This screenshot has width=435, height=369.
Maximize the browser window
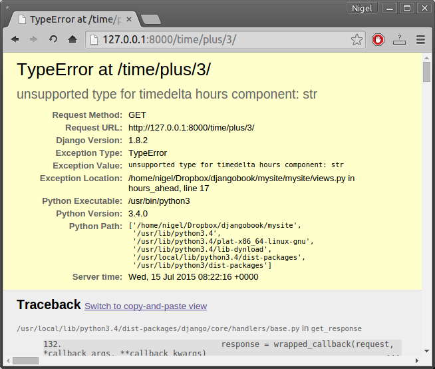(407, 9)
